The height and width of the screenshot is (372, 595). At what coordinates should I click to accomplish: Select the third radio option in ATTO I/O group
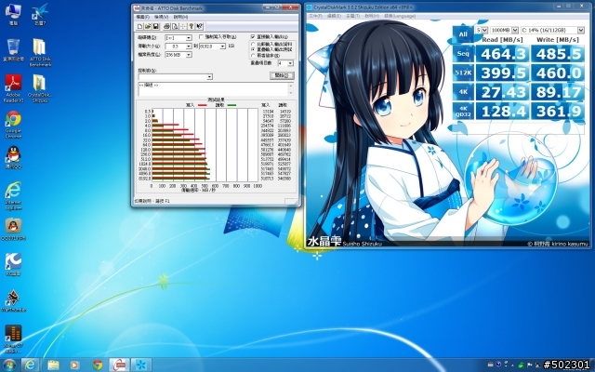point(253,56)
